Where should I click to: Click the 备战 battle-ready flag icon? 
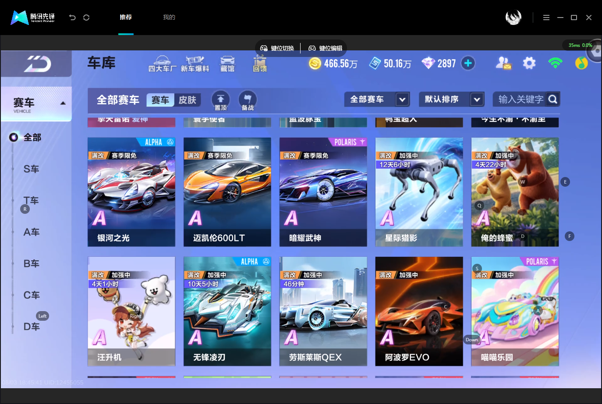248,100
